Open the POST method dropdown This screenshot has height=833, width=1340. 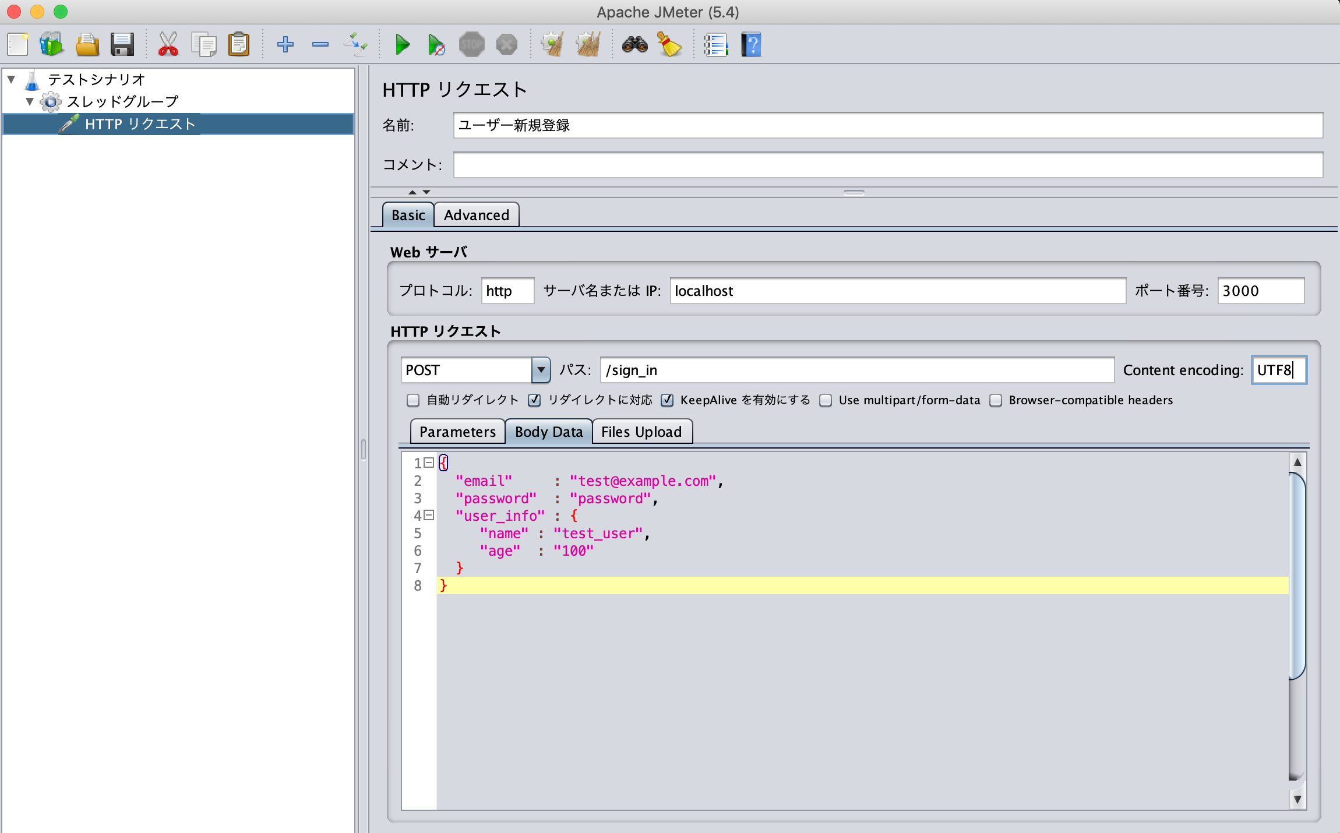[x=541, y=370]
